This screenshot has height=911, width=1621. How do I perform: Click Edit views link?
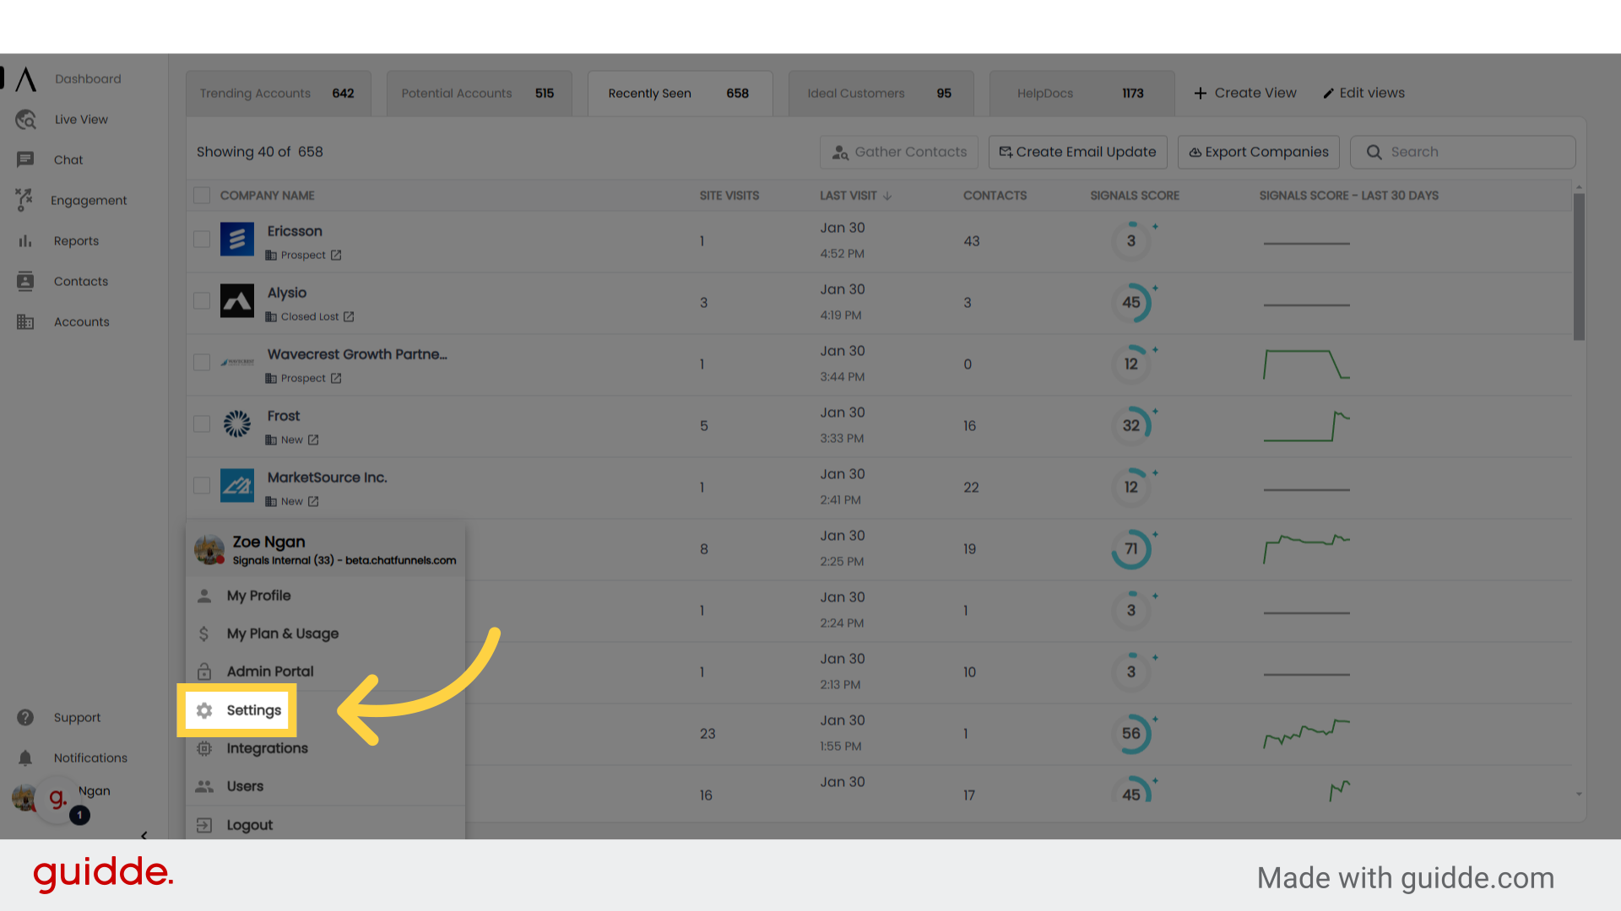click(x=1363, y=94)
